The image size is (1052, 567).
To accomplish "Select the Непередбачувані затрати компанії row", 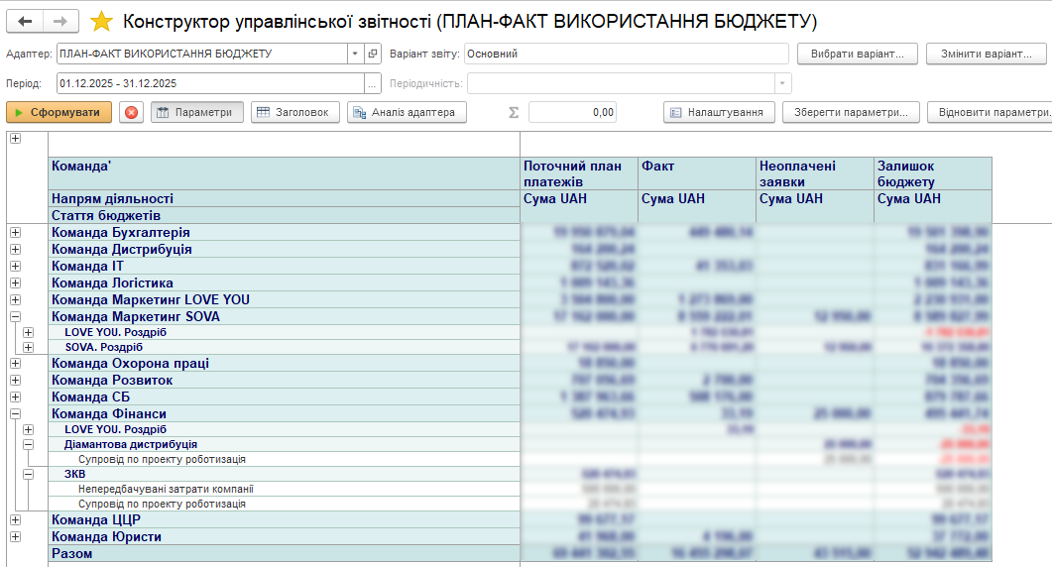I will tap(285, 489).
